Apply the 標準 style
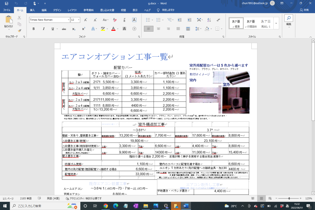 pyautogui.click(x=236, y=23)
